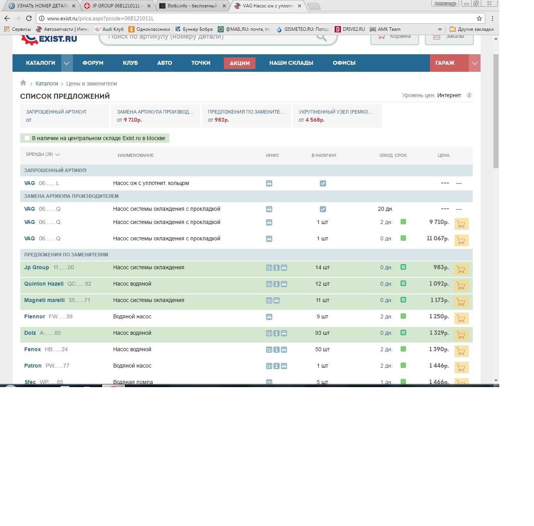Open car icon for requested VAG article
The height and width of the screenshot is (526, 534).
point(269,183)
